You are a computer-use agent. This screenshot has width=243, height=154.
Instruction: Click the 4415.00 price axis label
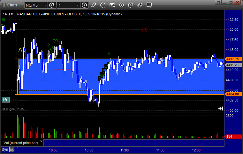tap(232, 50)
